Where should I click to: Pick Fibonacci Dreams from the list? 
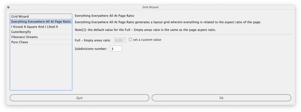41,37
